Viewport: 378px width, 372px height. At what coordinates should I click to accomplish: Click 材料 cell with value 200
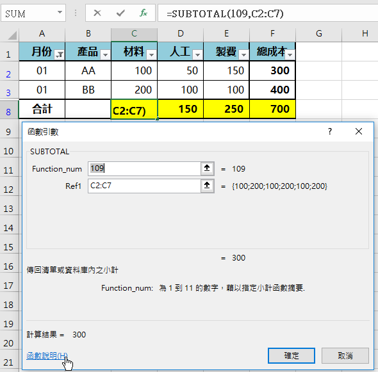(x=135, y=90)
